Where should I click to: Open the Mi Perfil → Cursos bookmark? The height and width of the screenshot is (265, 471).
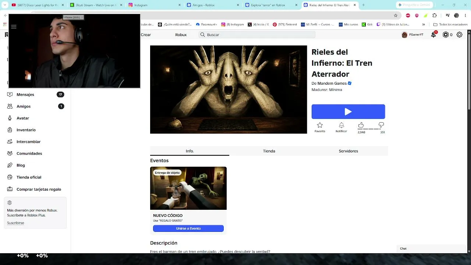coord(318,25)
